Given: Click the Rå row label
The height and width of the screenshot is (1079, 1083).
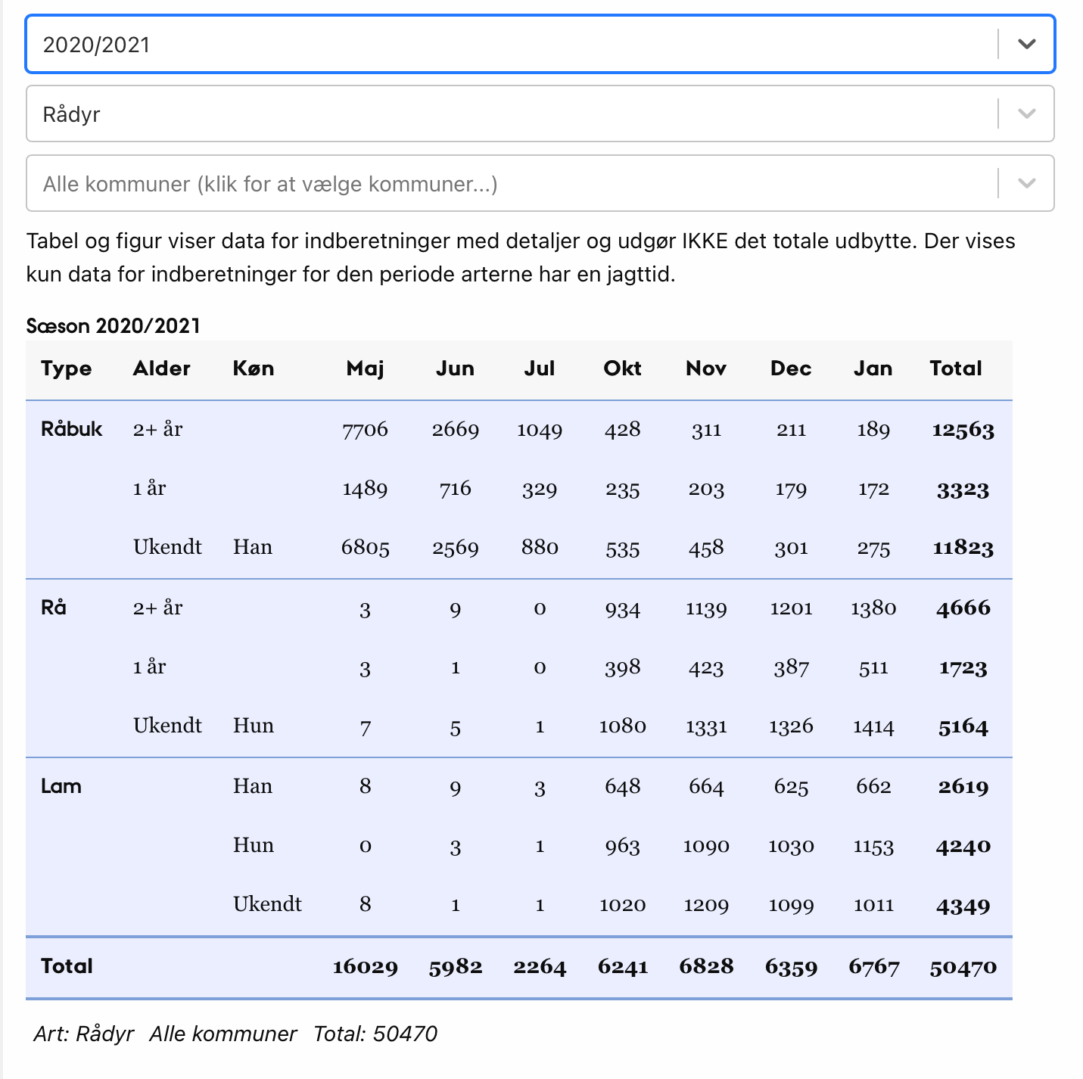Looking at the screenshot, I should (x=54, y=608).
